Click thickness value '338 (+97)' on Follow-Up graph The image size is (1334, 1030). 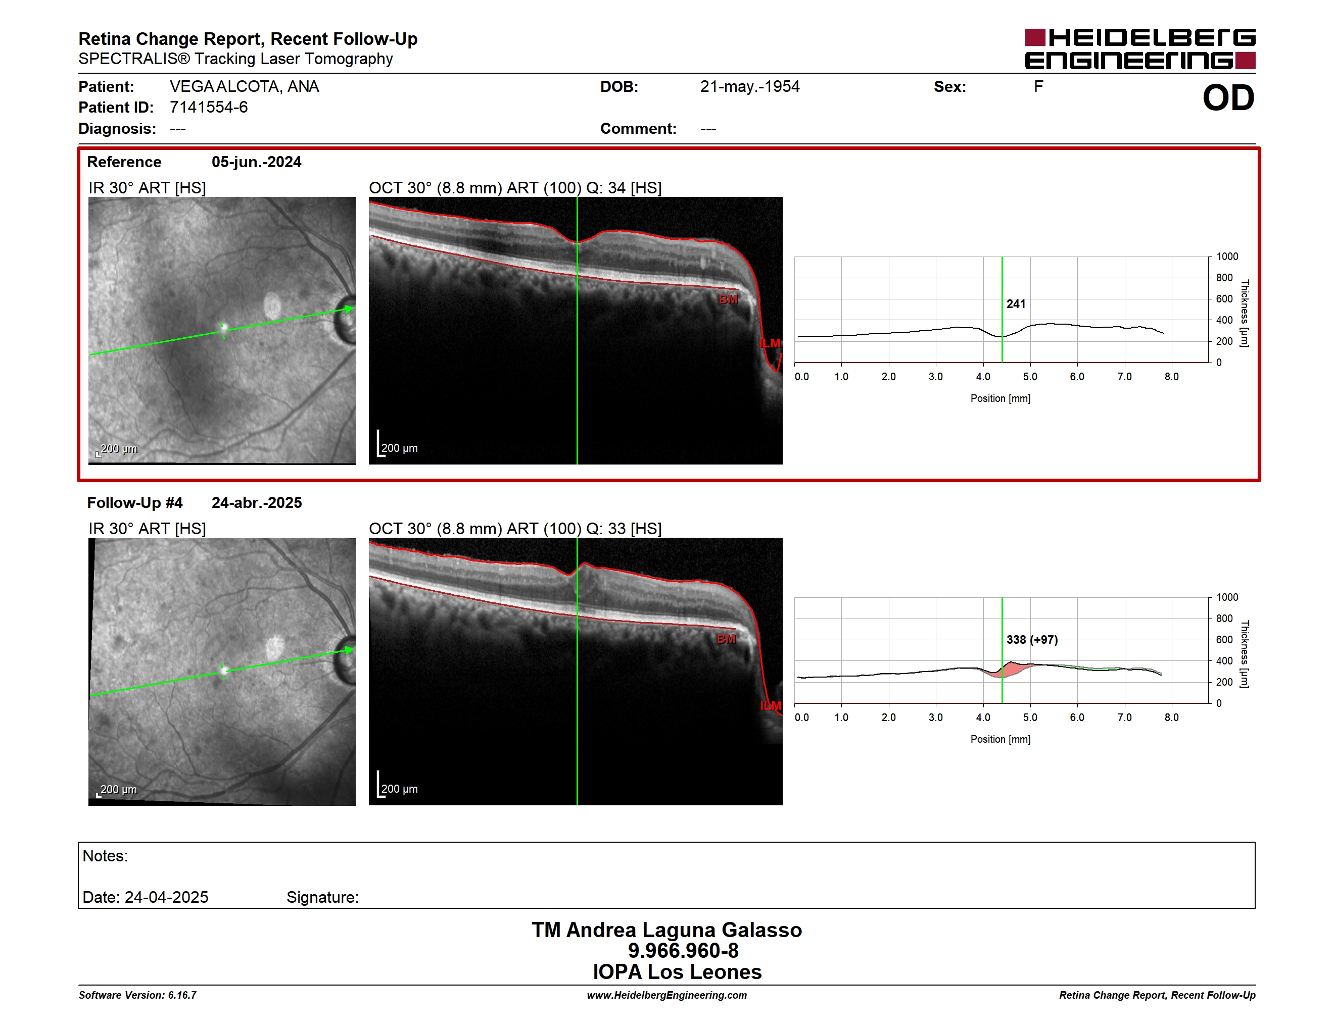click(x=1032, y=640)
